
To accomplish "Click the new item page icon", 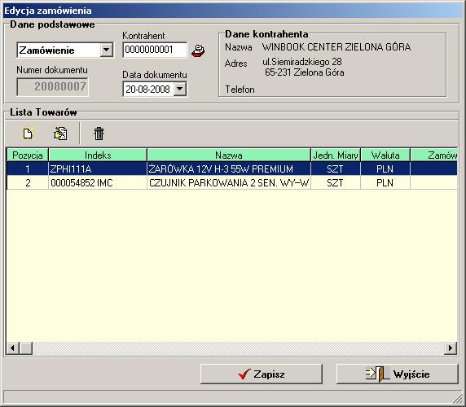I will [28, 133].
